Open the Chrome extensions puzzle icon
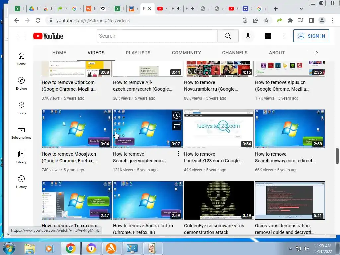340x255 pixels. (x=290, y=20)
